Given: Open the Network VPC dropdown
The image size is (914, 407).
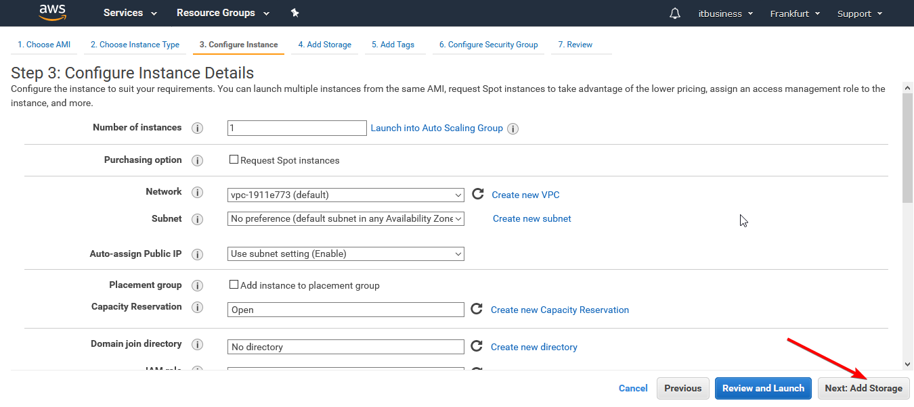Looking at the screenshot, I should coord(346,195).
